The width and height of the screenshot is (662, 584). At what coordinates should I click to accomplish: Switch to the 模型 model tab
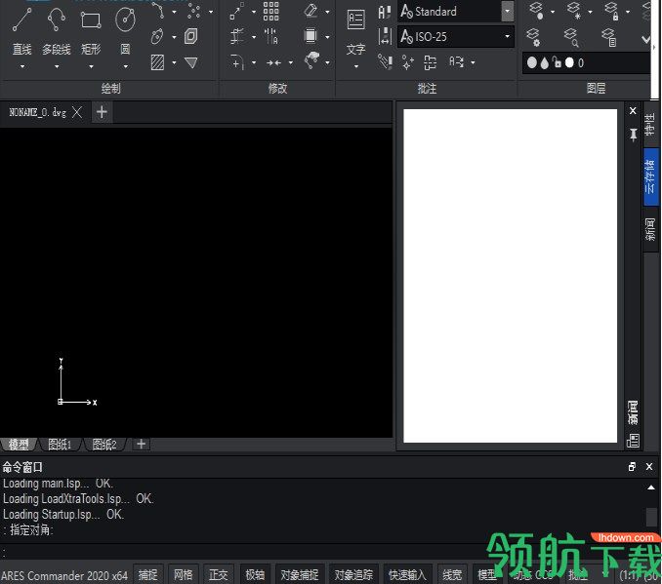pos(19,445)
